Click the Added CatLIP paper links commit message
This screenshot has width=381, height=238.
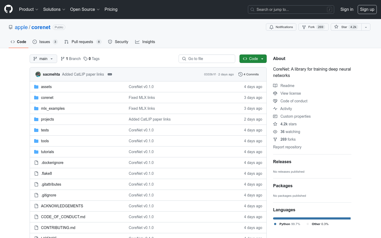click(83, 74)
